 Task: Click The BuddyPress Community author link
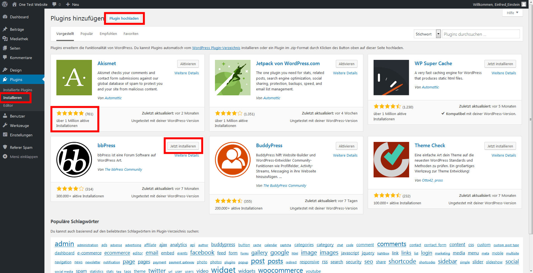point(285,186)
